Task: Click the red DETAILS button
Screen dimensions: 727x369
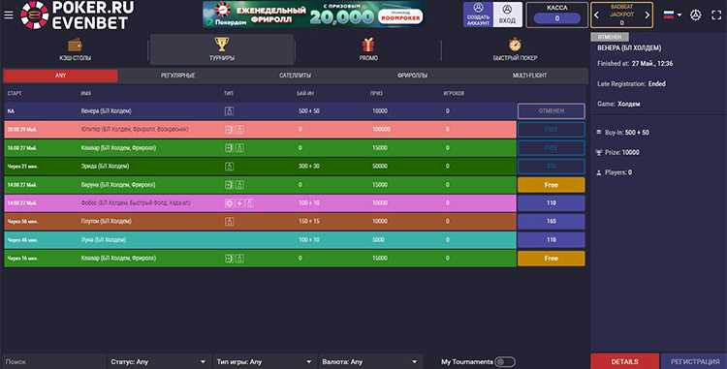Action: tap(624, 361)
